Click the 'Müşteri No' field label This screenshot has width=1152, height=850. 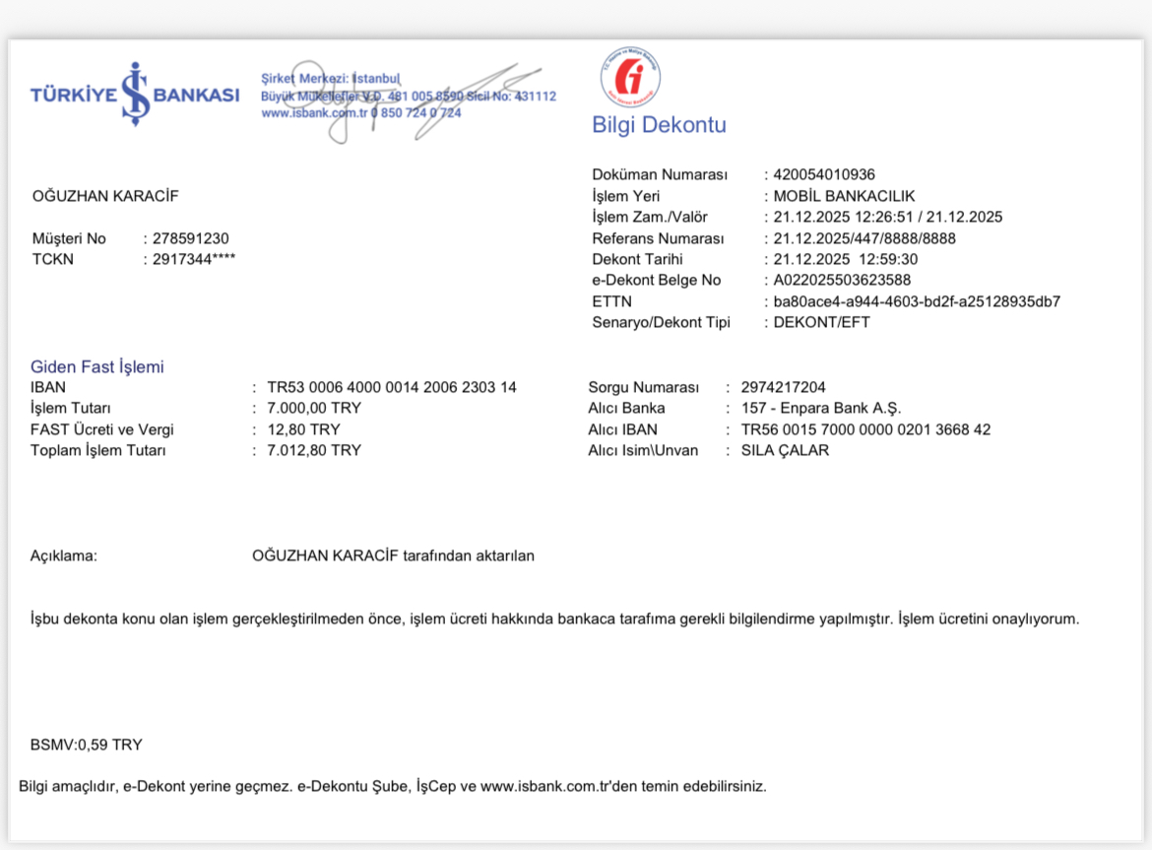click(68, 238)
